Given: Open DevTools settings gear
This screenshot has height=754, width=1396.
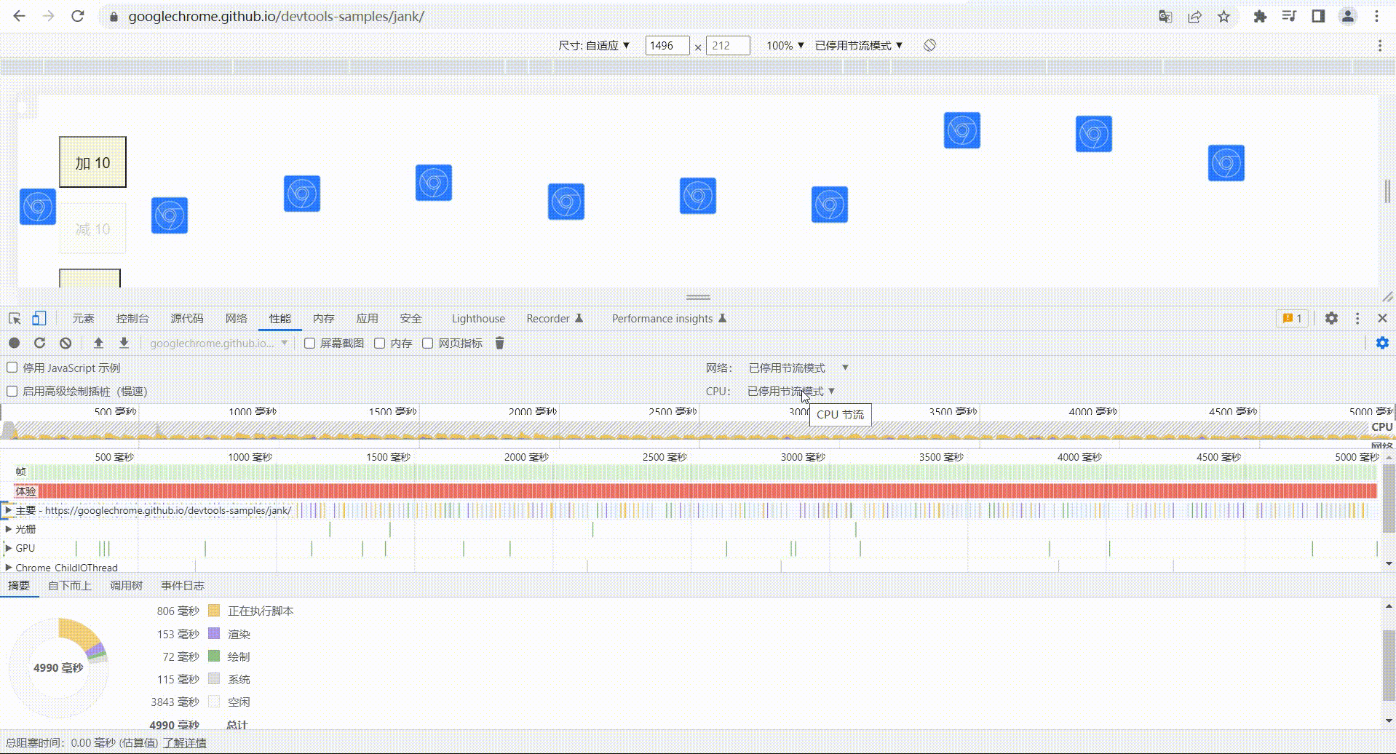Looking at the screenshot, I should tap(1331, 318).
